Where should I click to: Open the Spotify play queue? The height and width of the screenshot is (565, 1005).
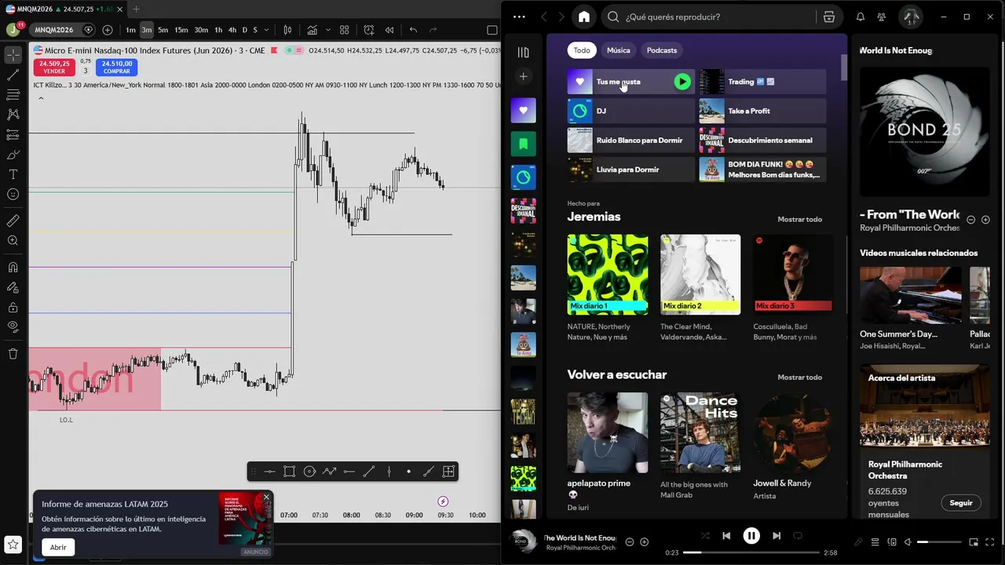coord(875,542)
